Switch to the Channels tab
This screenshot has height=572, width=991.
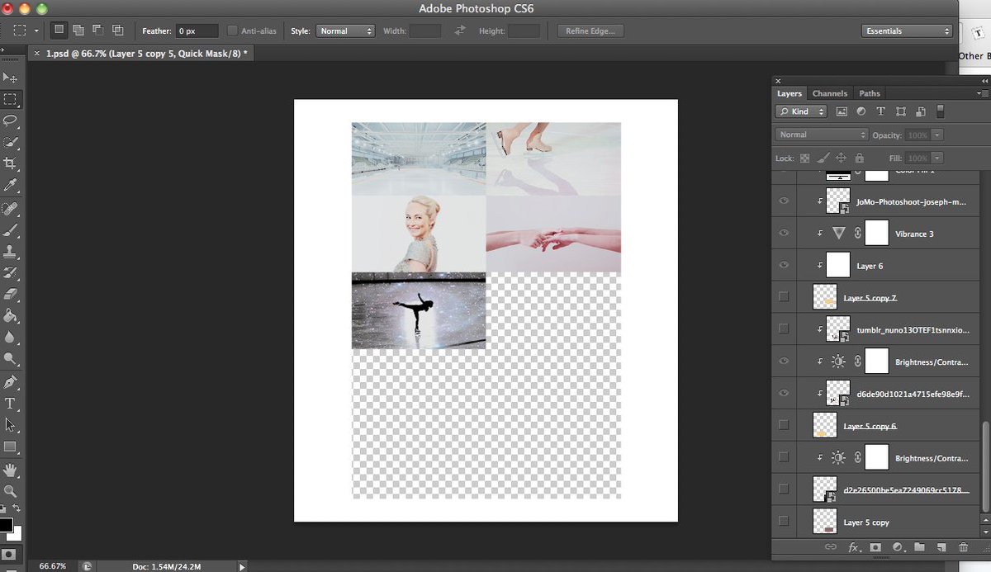coord(829,93)
